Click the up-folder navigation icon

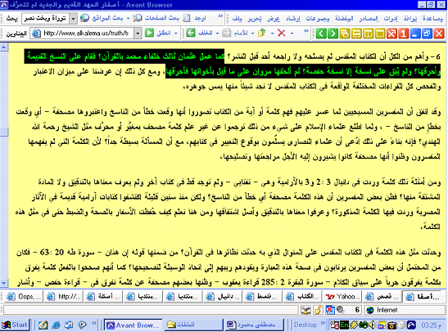[x=262, y=33]
